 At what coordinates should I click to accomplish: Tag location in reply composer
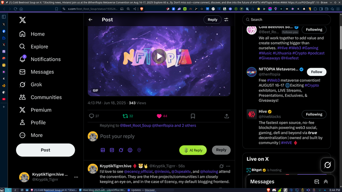pos(139,150)
